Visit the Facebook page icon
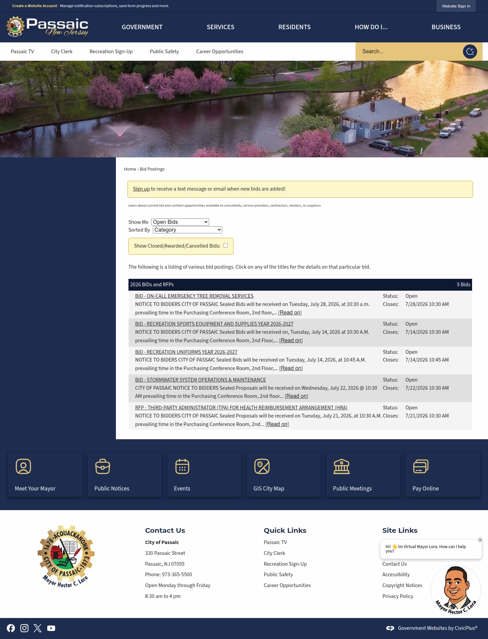The width and height of the screenshot is (488, 639). (x=11, y=628)
